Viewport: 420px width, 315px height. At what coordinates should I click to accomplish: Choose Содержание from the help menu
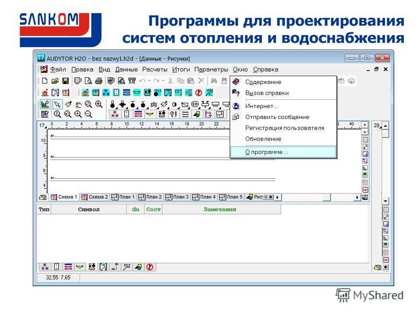283,82
